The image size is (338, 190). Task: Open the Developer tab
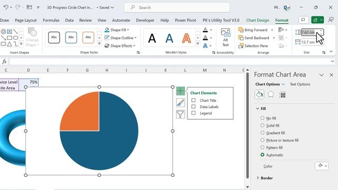pyautogui.click(x=145, y=20)
